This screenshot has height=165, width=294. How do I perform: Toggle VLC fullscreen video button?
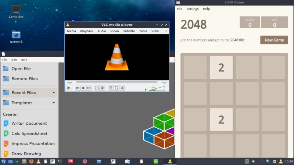click(x=97, y=88)
